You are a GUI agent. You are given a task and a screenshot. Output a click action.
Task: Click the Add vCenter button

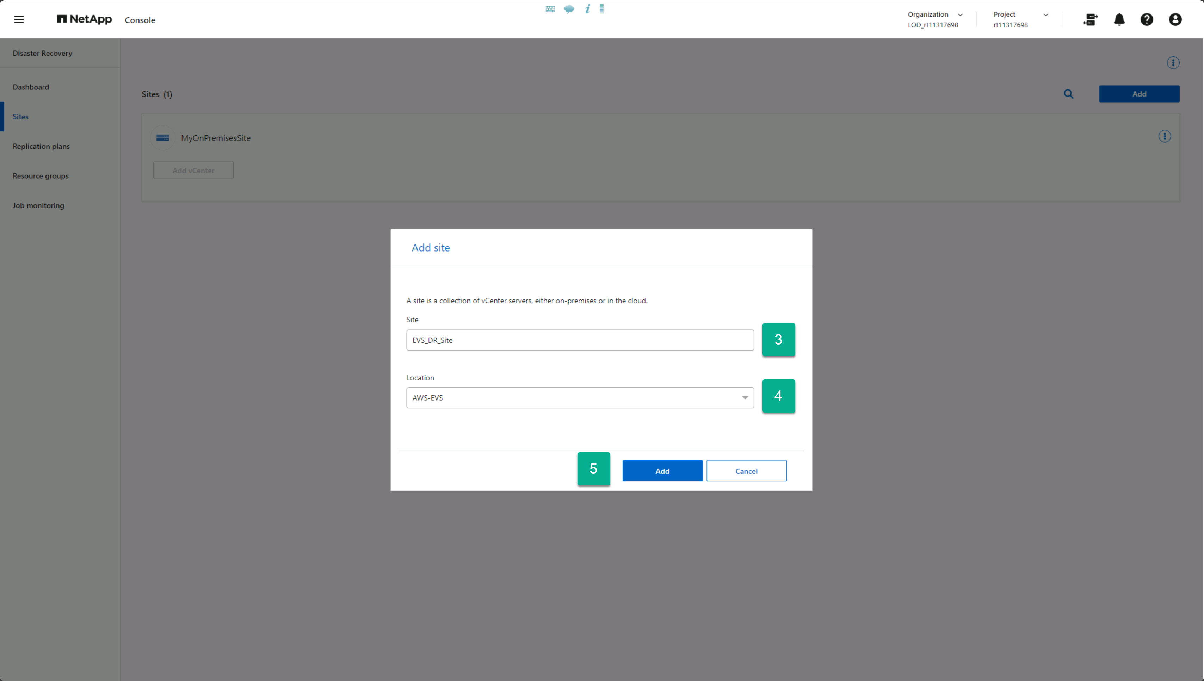[193, 170]
